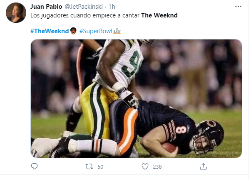Retweet this post using the arrows icon
Screen dimensions: 251x179
tap(88, 166)
